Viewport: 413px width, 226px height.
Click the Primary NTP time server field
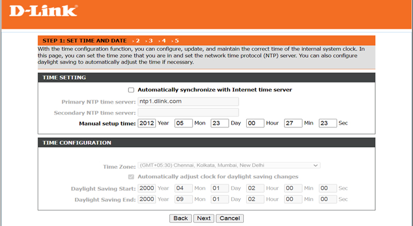pyautogui.click(x=188, y=102)
